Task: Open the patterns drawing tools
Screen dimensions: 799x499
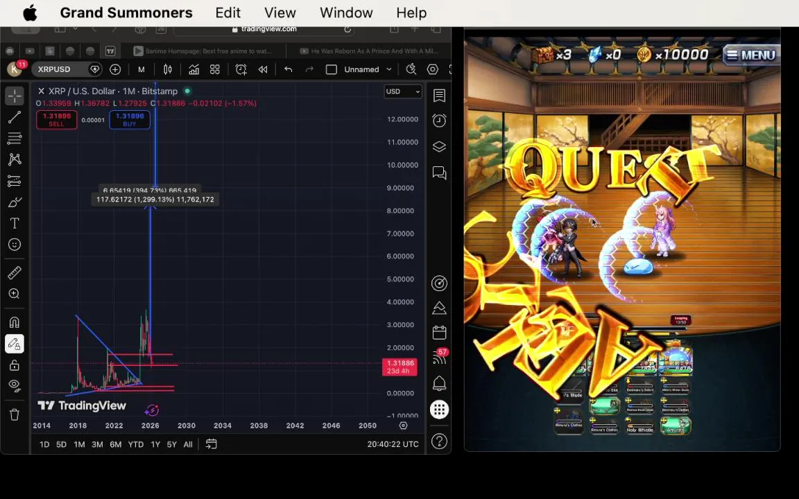Action: tap(15, 159)
